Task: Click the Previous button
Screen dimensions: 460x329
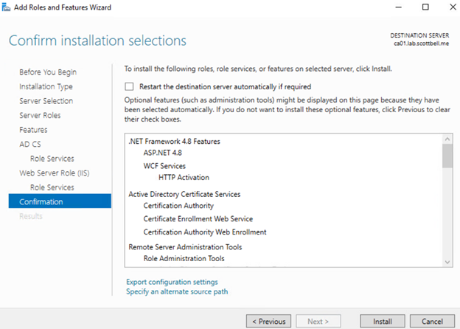Action: point(268,322)
